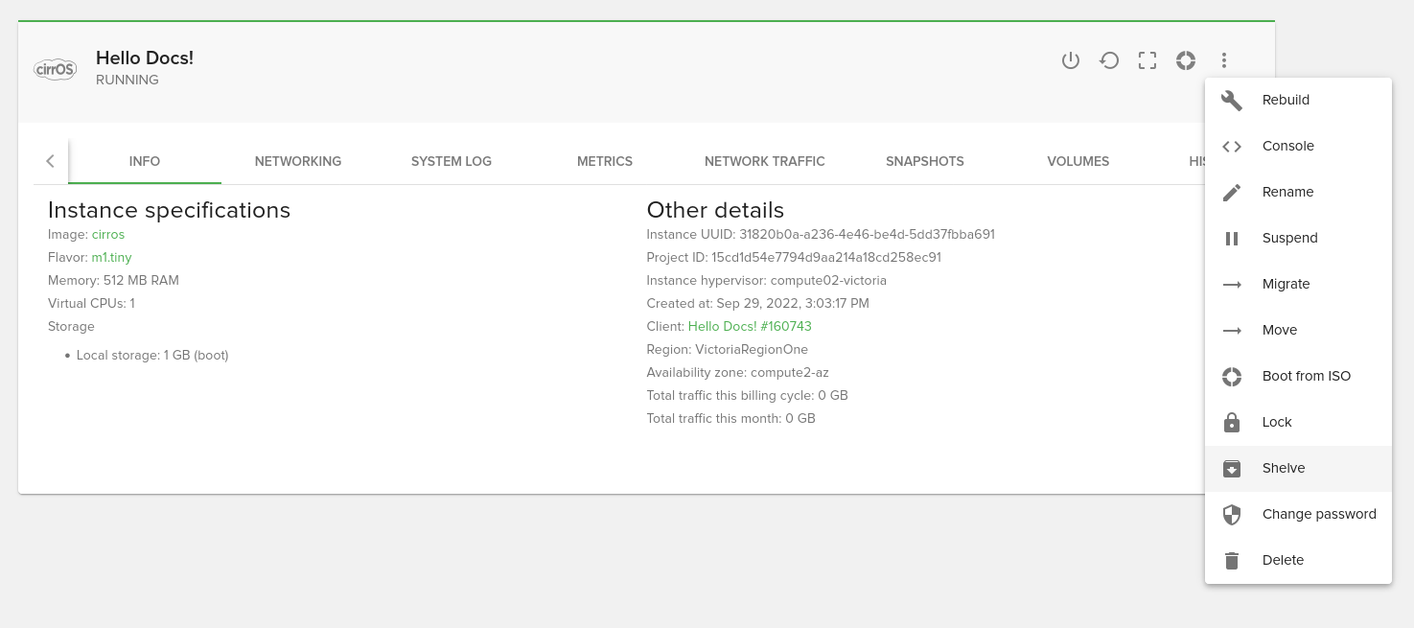Select Migrate from the actions menu
This screenshot has width=1414, height=628.
(1286, 284)
